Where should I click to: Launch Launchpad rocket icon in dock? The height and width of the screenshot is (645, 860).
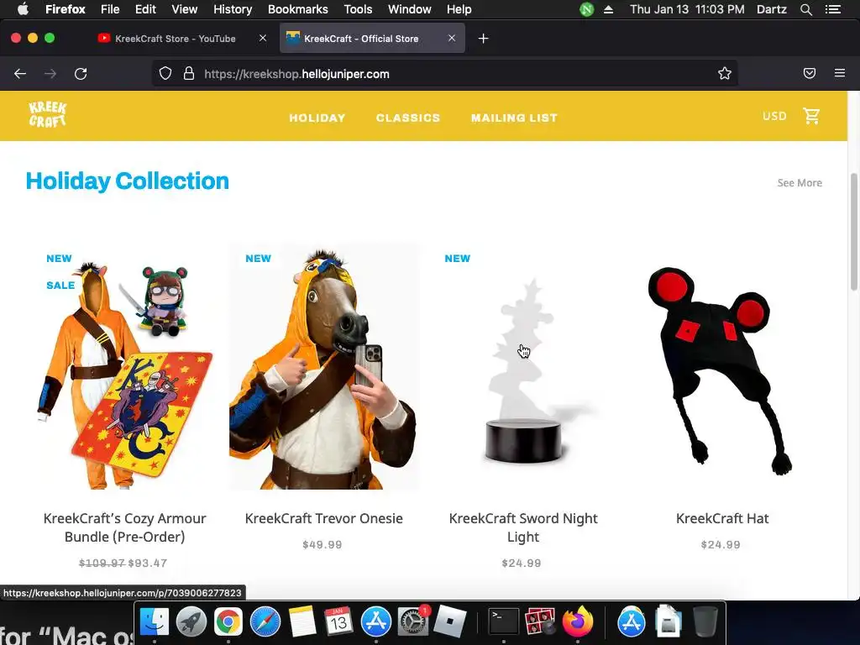pyautogui.click(x=191, y=622)
